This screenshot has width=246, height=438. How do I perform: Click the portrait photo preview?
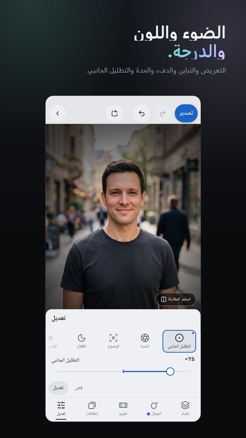(x=123, y=216)
